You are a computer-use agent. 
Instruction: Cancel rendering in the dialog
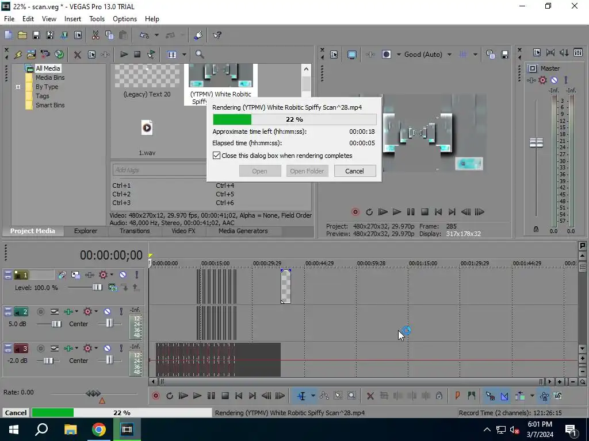pos(354,171)
